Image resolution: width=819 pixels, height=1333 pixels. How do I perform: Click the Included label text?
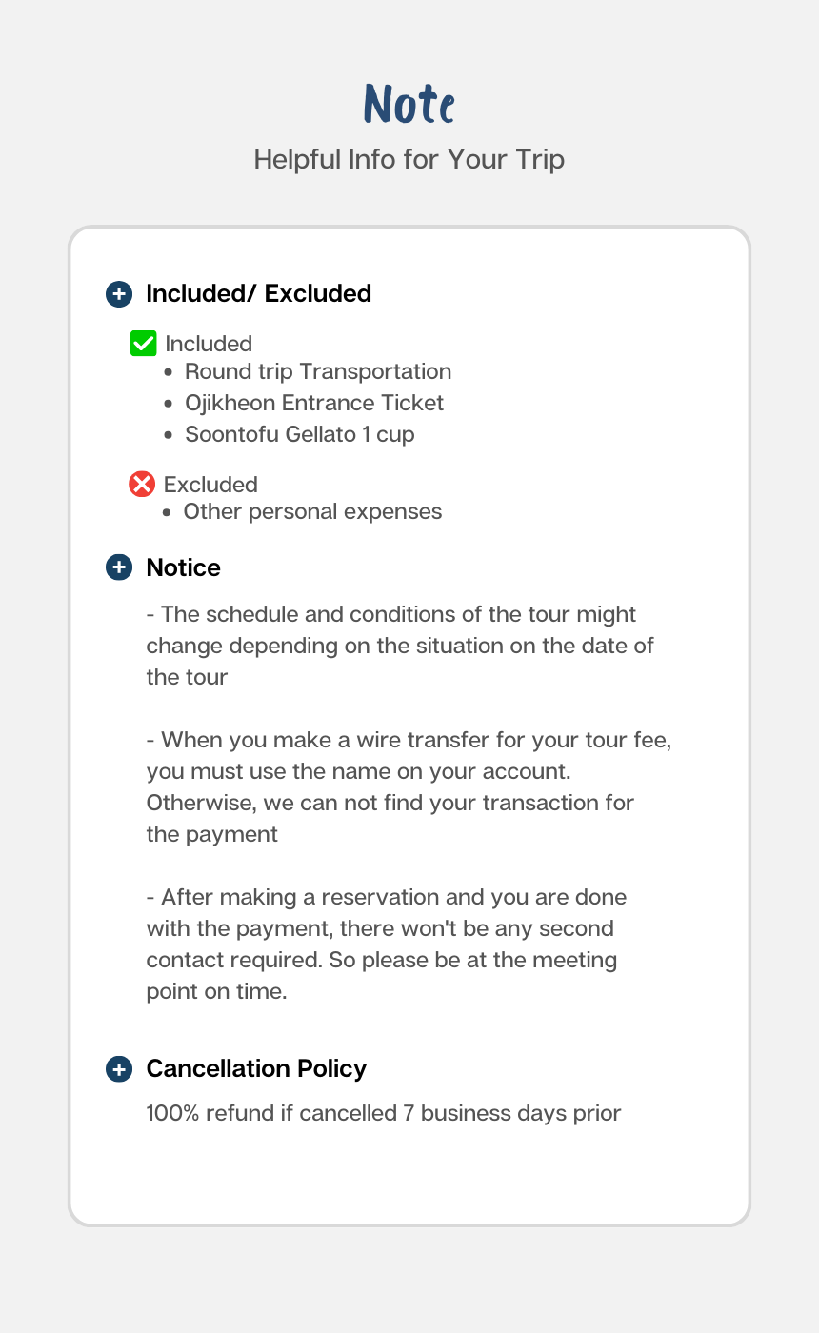coord(209,344)
